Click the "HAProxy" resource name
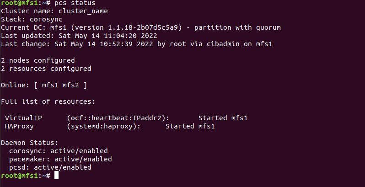 (19, 126)
